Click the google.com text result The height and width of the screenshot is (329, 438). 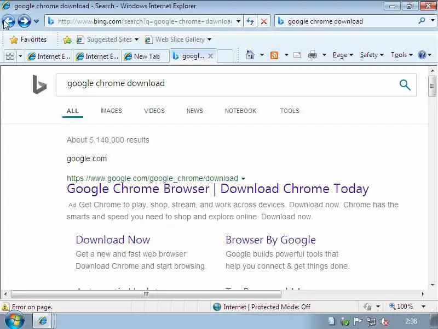tap(87, 158)
